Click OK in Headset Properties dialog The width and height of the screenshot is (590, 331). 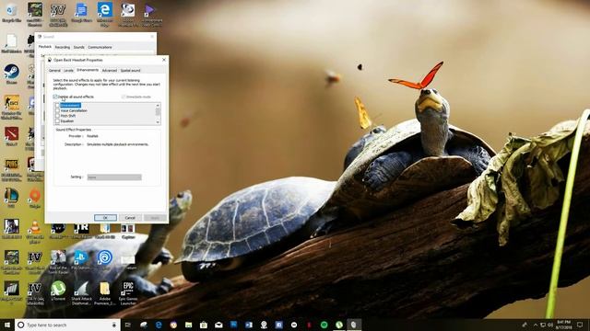pyautogui.click(x=105, y=218)
